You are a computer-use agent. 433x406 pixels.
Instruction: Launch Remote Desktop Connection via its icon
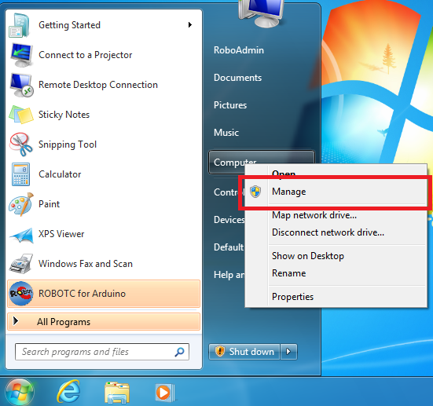(x=21, y=85)
